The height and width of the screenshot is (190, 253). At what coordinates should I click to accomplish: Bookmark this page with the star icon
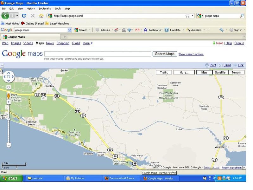(187, 16)
